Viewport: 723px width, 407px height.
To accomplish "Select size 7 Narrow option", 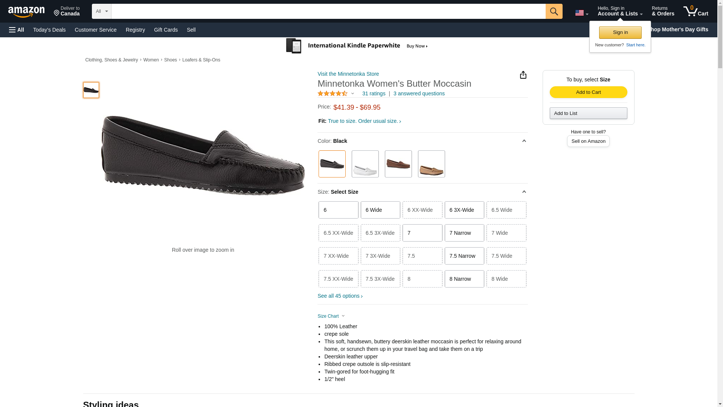I will pos(464,233).
